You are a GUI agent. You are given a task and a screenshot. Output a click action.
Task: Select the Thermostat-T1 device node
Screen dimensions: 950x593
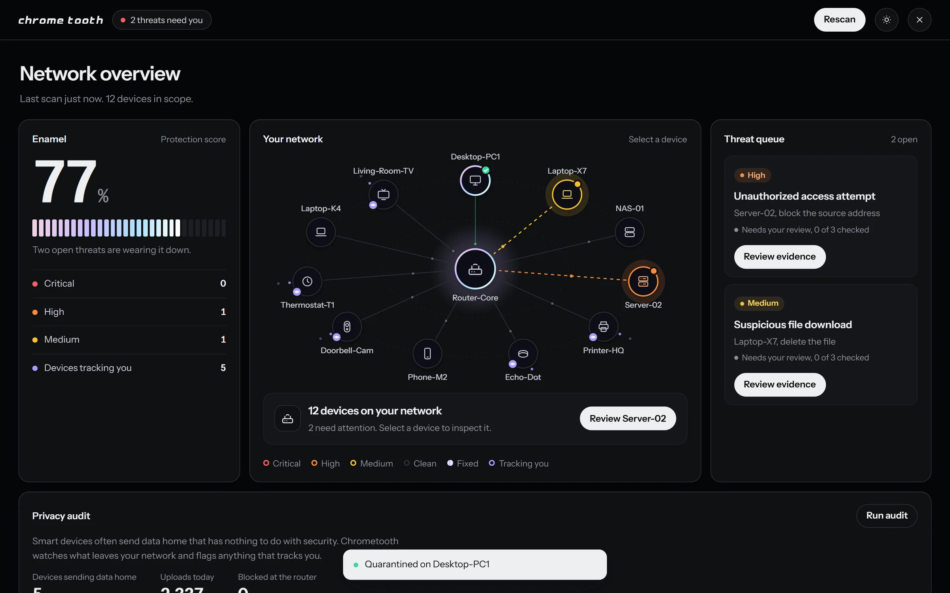pos(307,281)
